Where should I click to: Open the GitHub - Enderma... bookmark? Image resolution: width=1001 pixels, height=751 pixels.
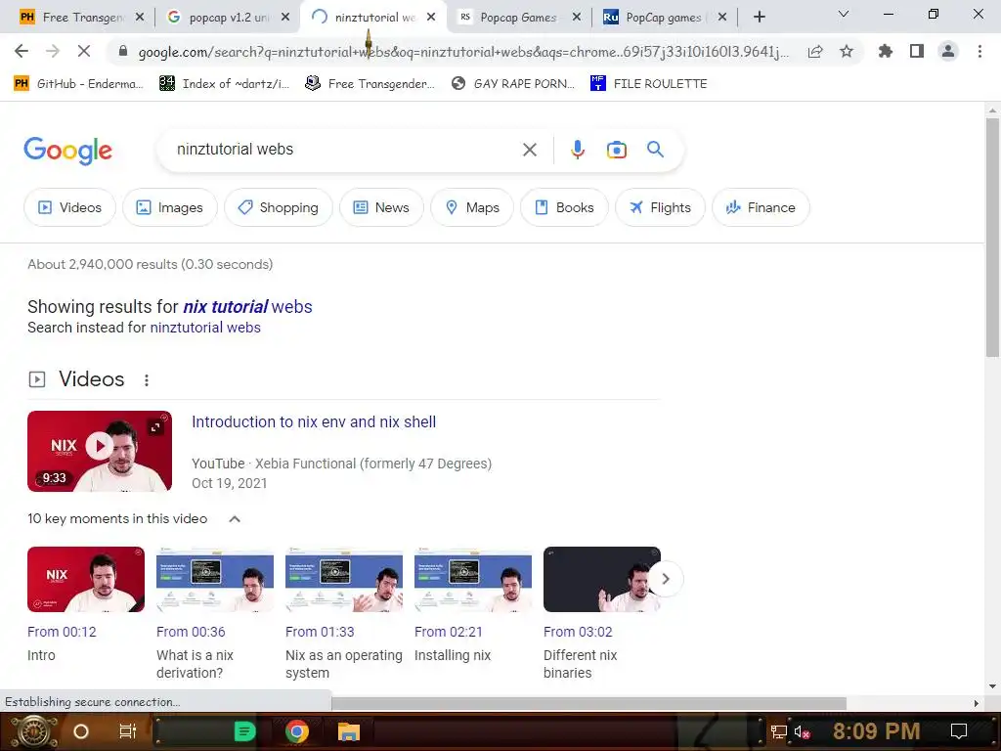[x=78, y=84]
